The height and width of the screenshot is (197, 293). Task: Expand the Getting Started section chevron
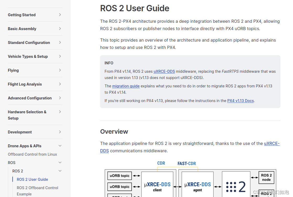[x=60, y=15]
